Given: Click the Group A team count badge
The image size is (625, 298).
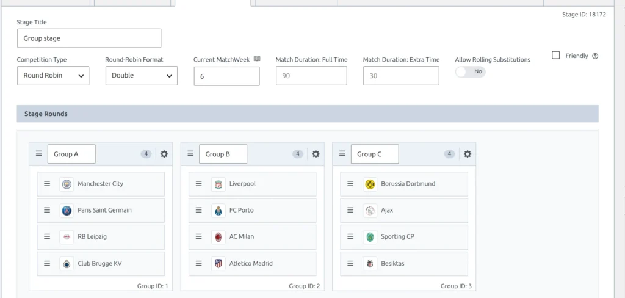Looking at the screenshot, I should pos(146,154).
